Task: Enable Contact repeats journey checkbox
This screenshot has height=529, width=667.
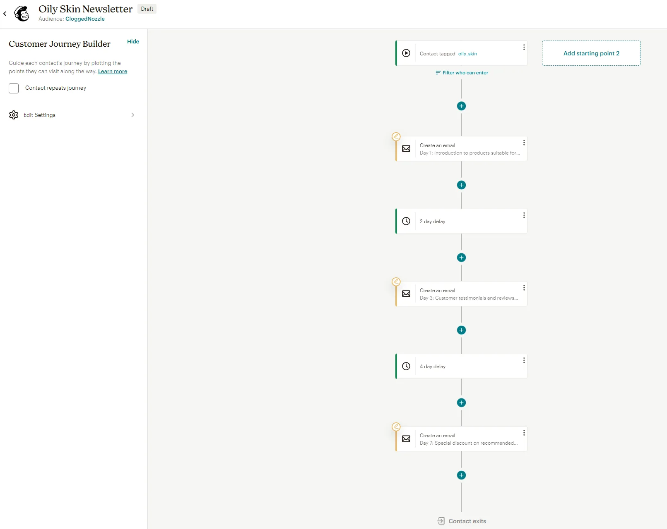Action: click(x=14, y=88)
